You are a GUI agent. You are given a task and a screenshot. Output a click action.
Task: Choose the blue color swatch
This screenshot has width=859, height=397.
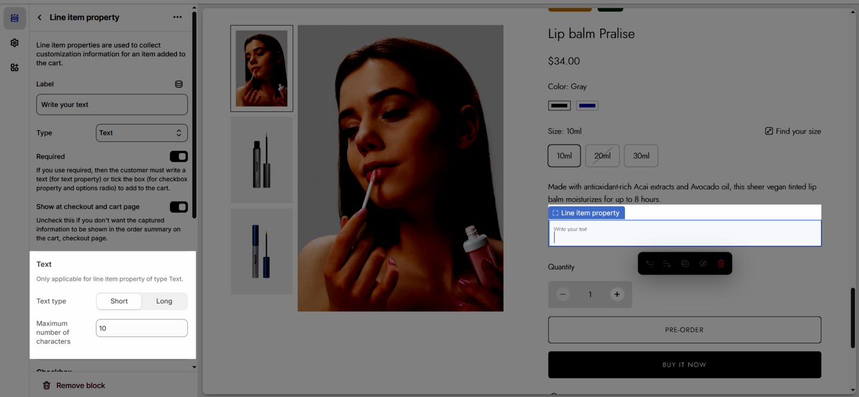[587, 106]
